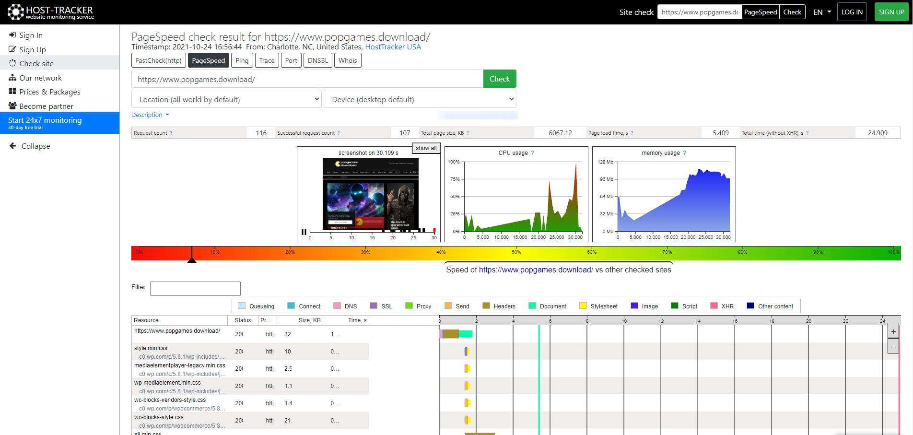
Task: Switch to the Whois check tab
Action: coord(348,60)
